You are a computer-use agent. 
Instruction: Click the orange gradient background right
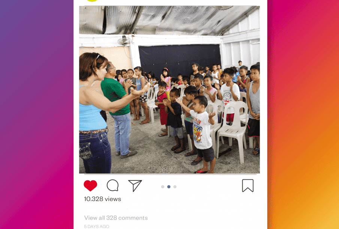tap(303, 114)
